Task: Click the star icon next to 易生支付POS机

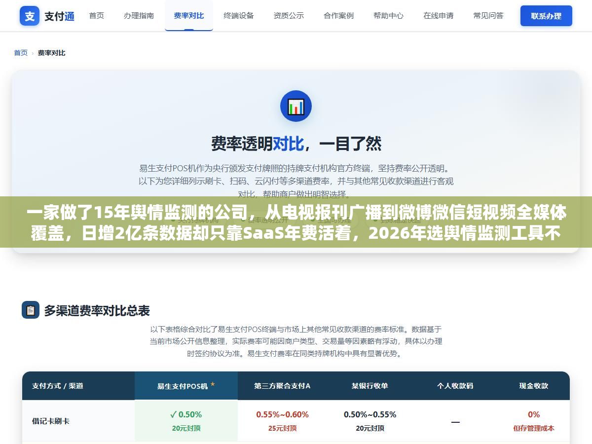Action: pos(213,384)
